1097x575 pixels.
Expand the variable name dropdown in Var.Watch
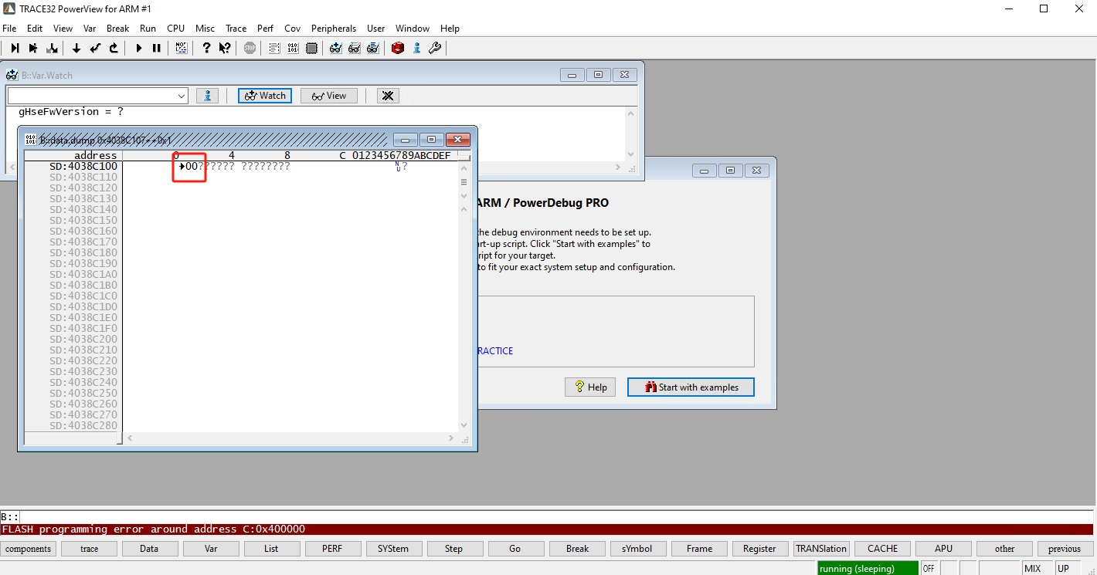pos(182,96)
